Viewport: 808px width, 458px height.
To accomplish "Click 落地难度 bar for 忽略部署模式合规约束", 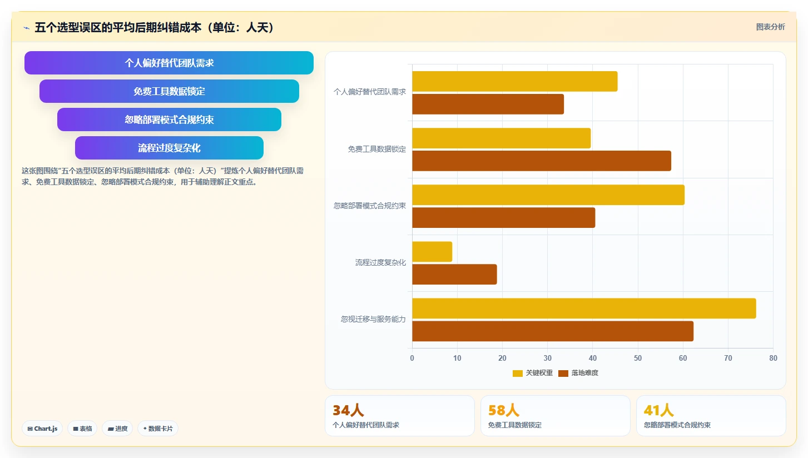I will coord(503,217).
